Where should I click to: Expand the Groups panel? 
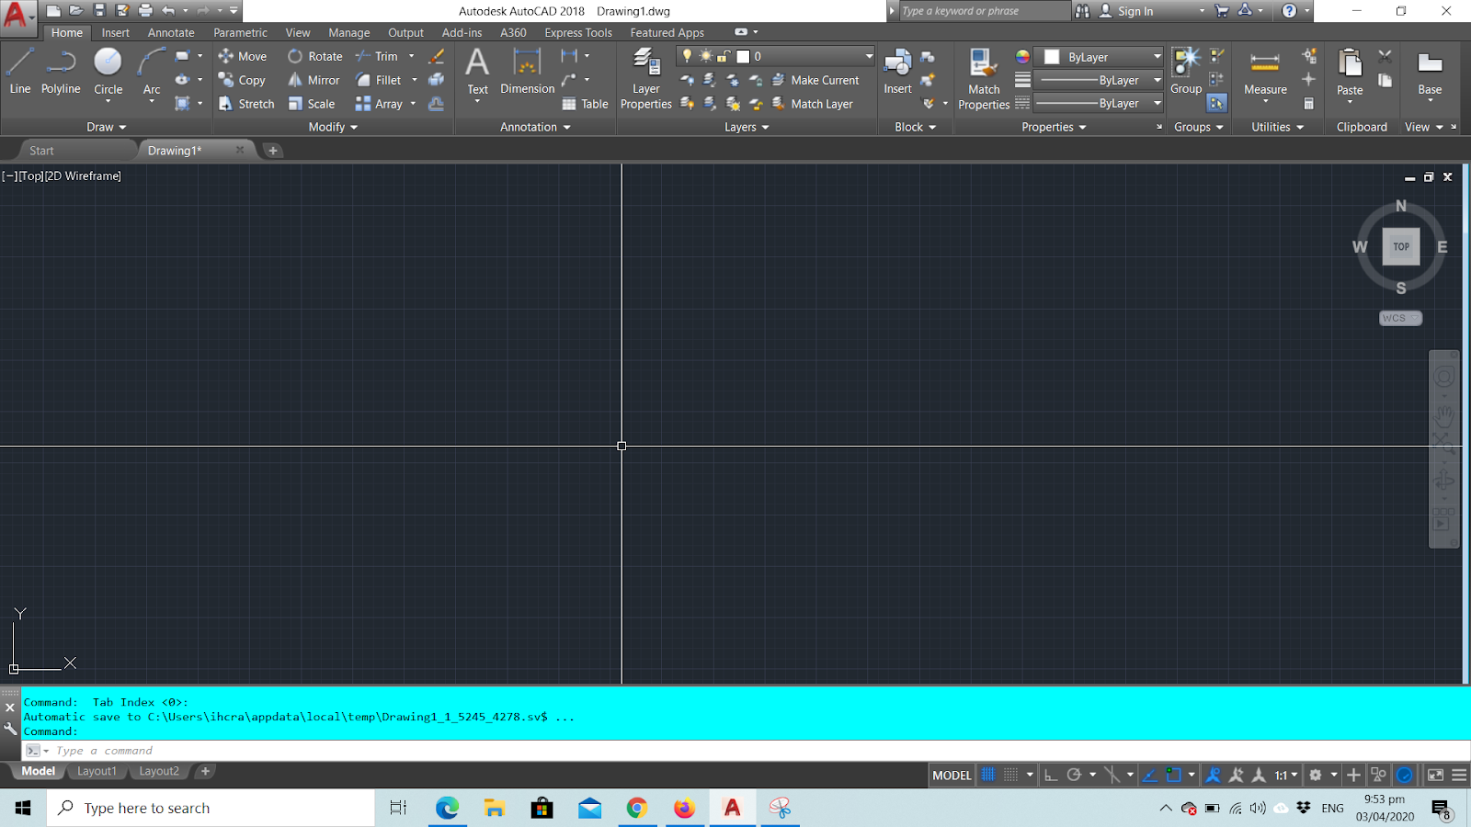1198,127
